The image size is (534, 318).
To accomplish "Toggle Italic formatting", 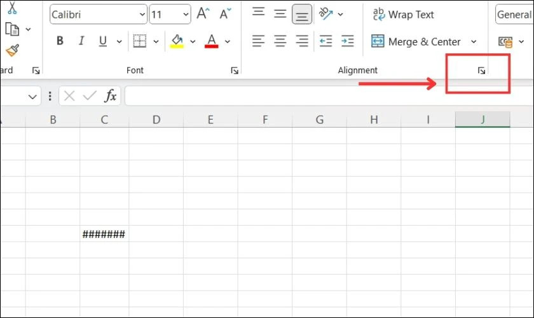I will pyautogui.click(x=81, y=41).
